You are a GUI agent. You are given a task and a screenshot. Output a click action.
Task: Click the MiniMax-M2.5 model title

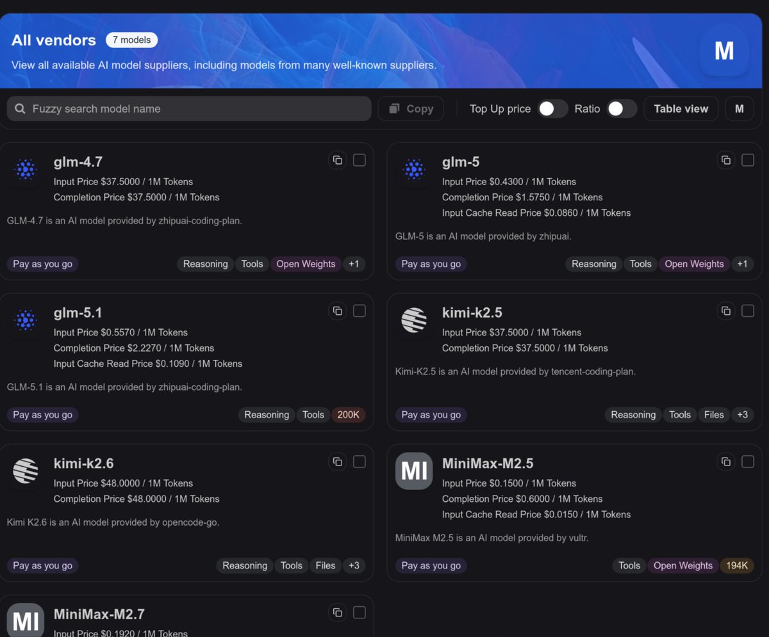pyautogui.click(x=488, y=464)
